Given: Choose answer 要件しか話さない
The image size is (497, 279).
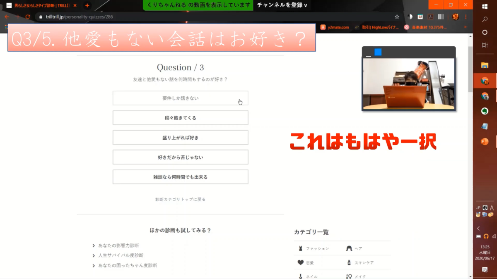Looking at the screenshot, I should click(x=181, y=98).
